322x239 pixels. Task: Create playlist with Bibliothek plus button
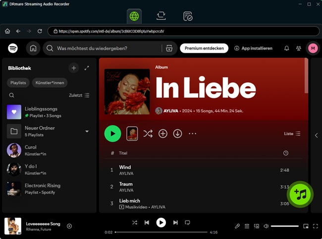coord(74,68)
